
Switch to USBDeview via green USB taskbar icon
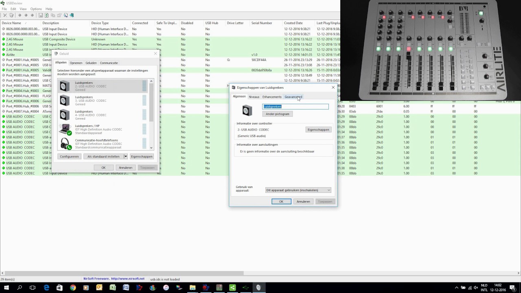coord(245,288)
